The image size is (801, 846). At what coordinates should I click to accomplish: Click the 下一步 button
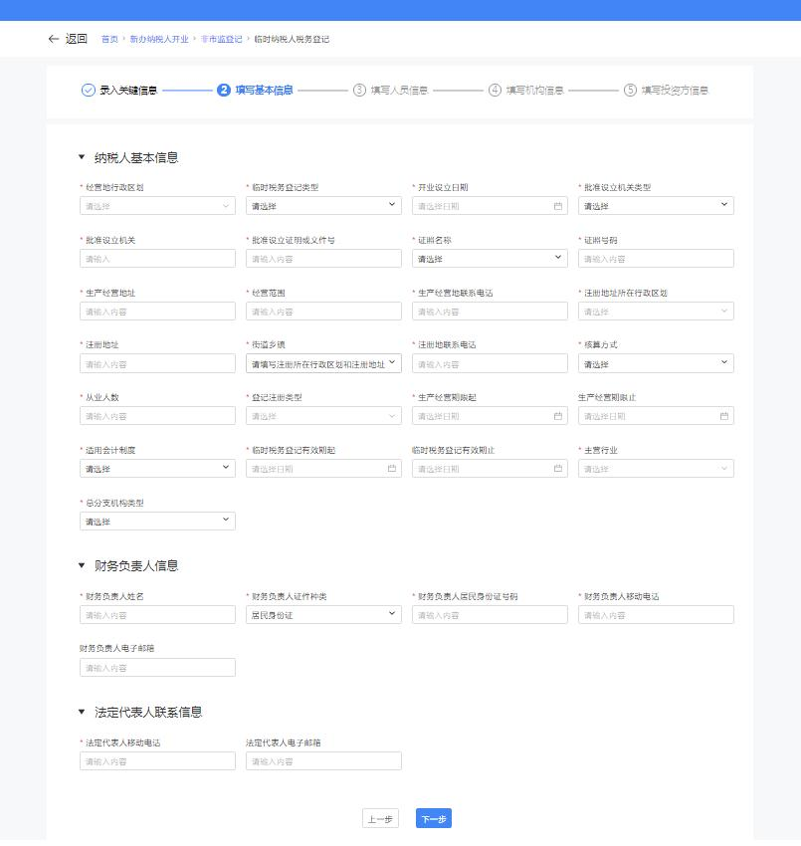click(434, 819)
